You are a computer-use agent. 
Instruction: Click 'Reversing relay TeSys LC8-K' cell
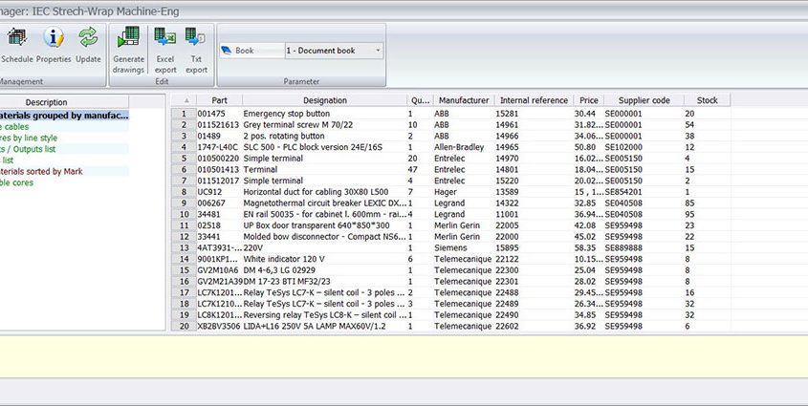click(325, 315)
